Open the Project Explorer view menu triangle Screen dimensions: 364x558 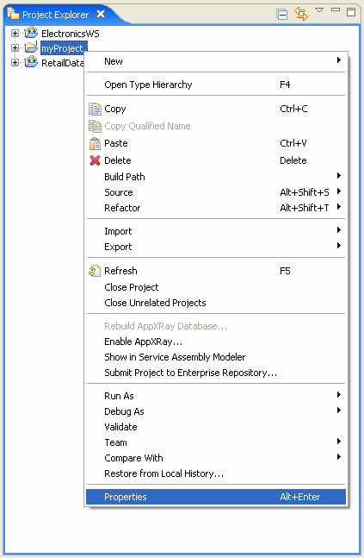[319, 10]
